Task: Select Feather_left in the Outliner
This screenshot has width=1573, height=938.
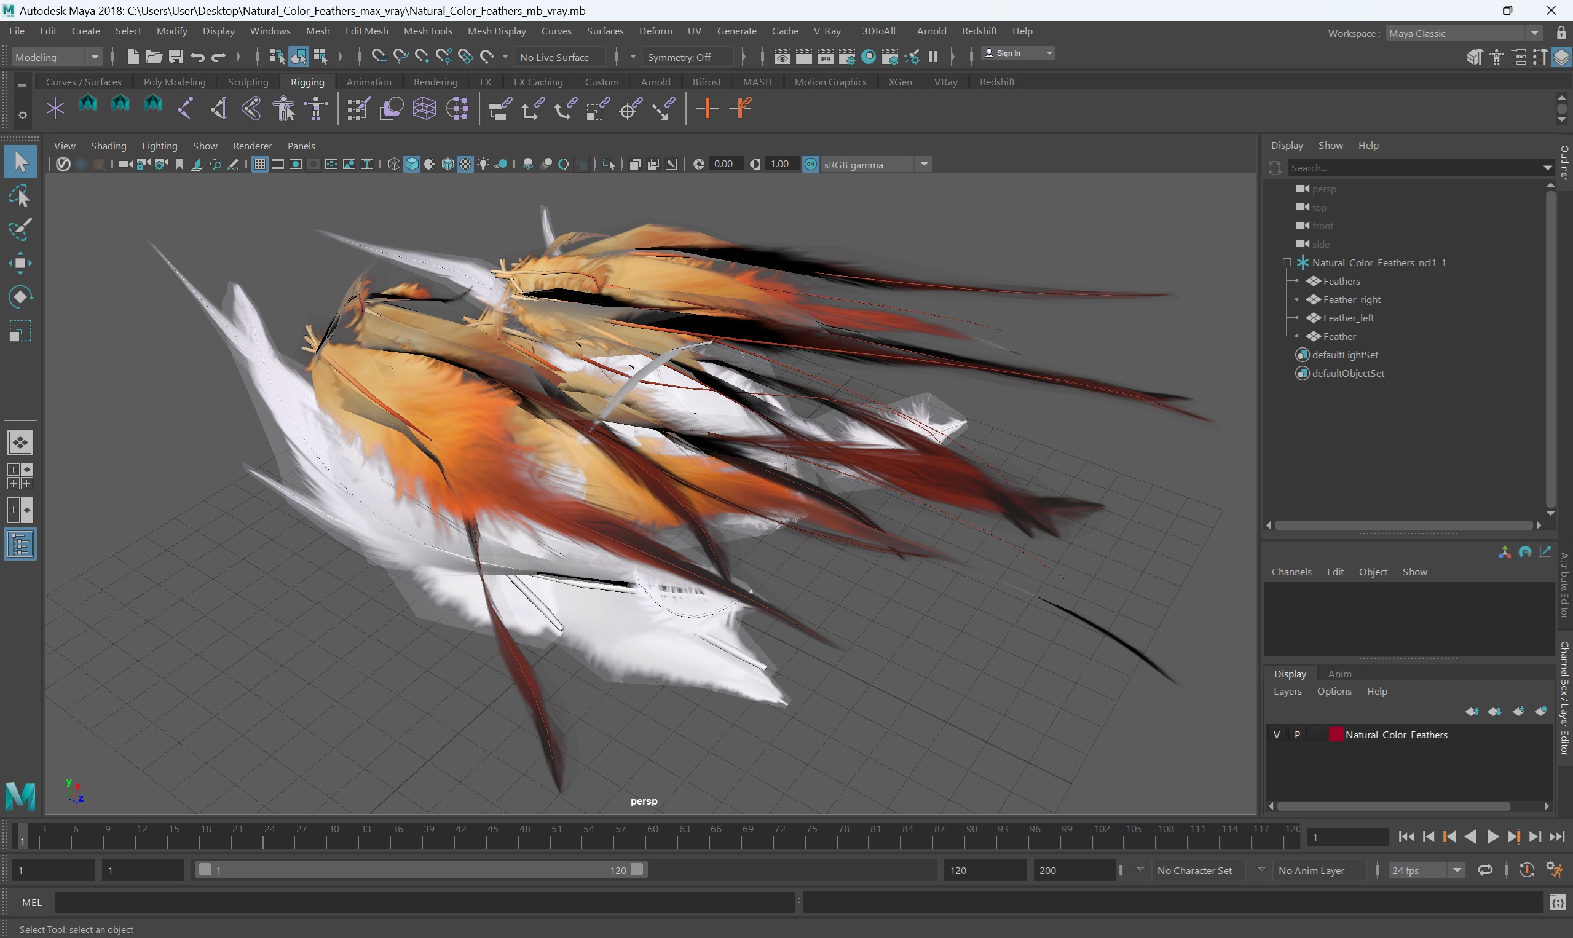Action: click(x=1347, y=318)
